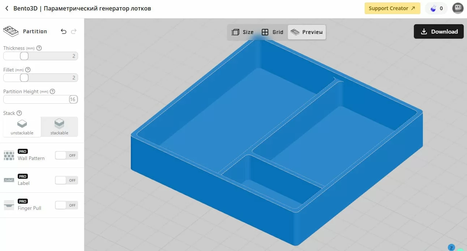The height and width of the screenshot is (251, 467).
Task: Click the PRO badge for Wall Pattern
Action: click(23, 151)
